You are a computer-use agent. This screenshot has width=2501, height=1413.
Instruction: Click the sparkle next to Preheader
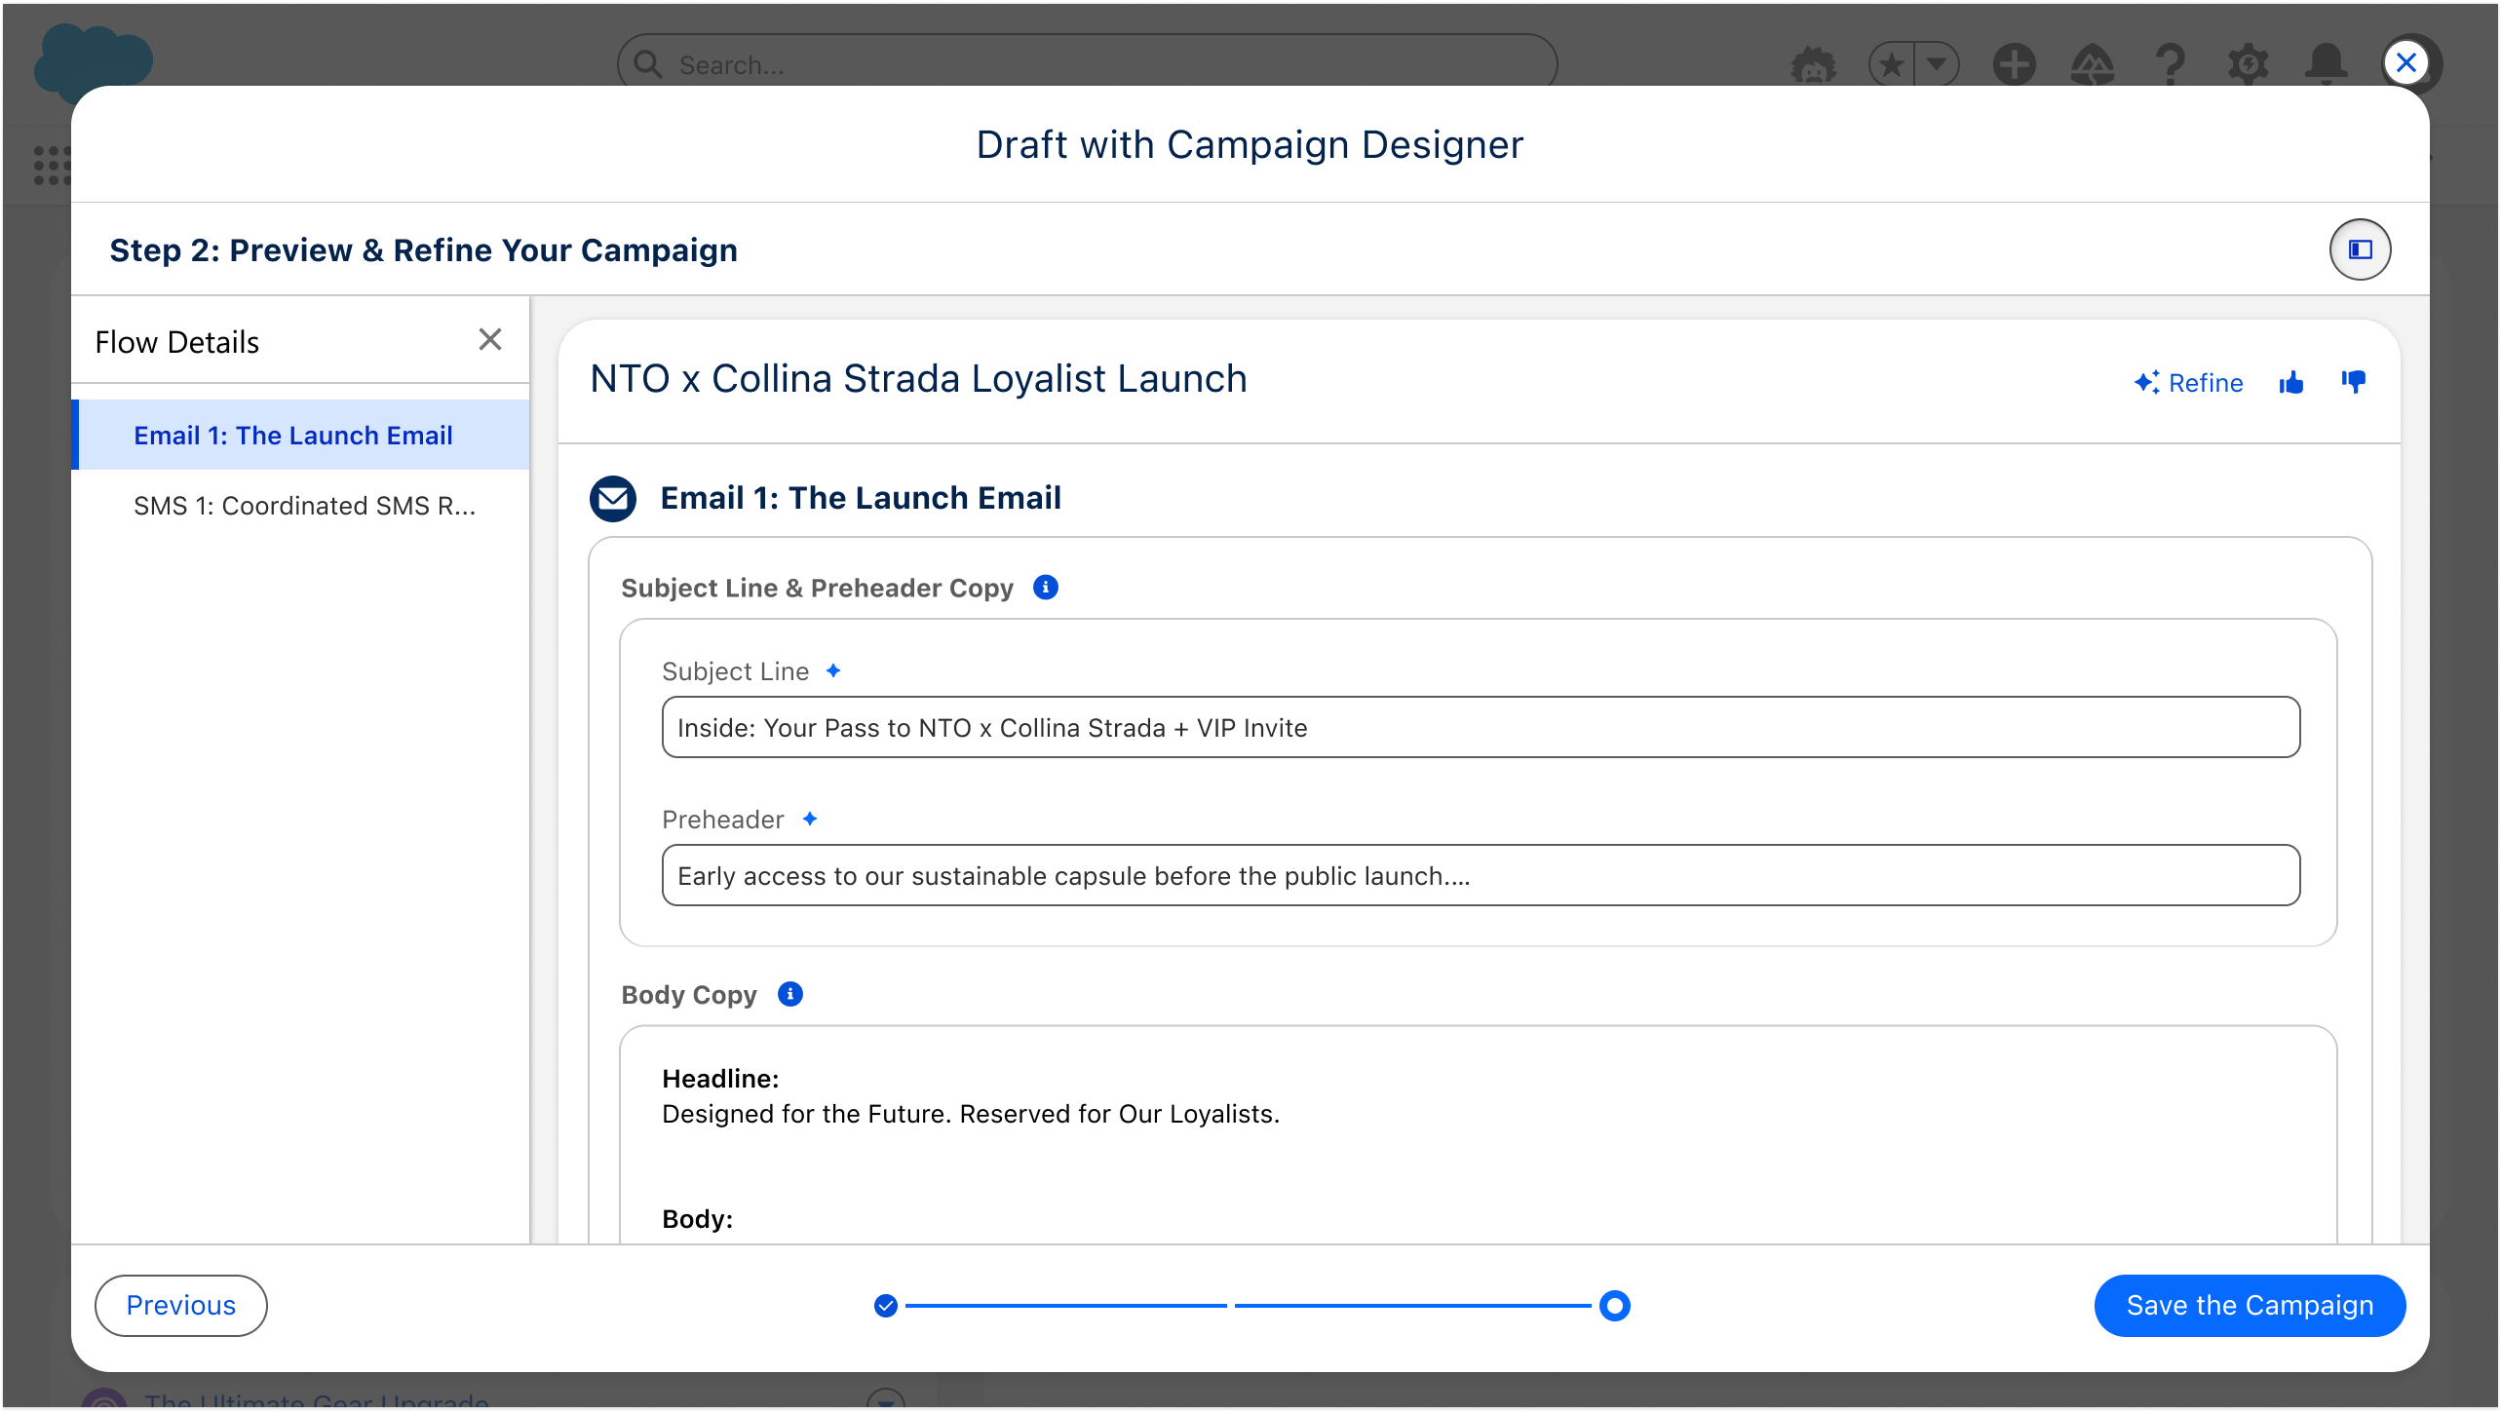coord(810,819)
